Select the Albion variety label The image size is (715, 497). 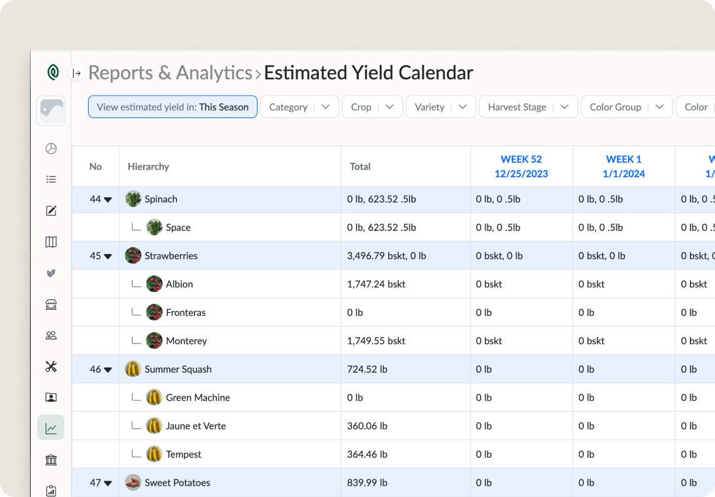(x=179, y=284)
